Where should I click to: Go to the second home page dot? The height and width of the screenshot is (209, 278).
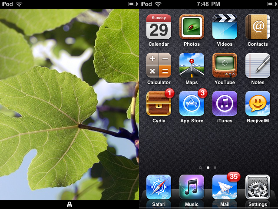point(215,168)
